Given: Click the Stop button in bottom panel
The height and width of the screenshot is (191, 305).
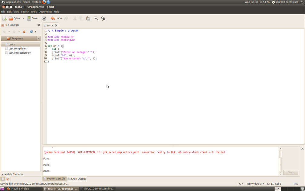Looking at the screenshot, I should pyautogui.click(x=290, y=172).
